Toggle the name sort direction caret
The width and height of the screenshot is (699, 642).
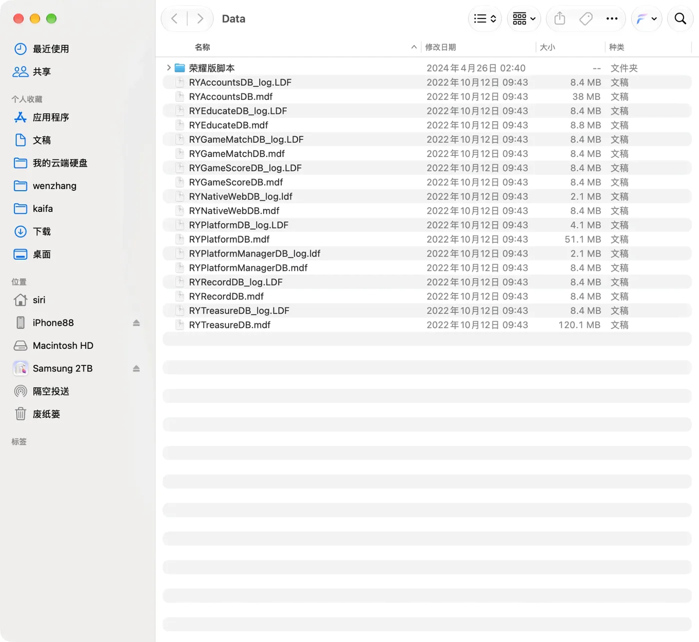pyautogui.click(x=414, y=47)
